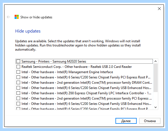This screenshot has width=168, height=131.
Task: Click the Отмена button
Action: tap(150, 121)
